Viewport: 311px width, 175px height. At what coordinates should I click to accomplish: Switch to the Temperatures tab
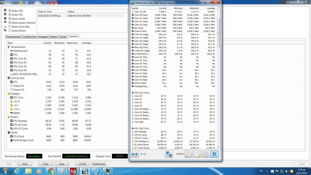pyautogui.click(x=13, y=37)
